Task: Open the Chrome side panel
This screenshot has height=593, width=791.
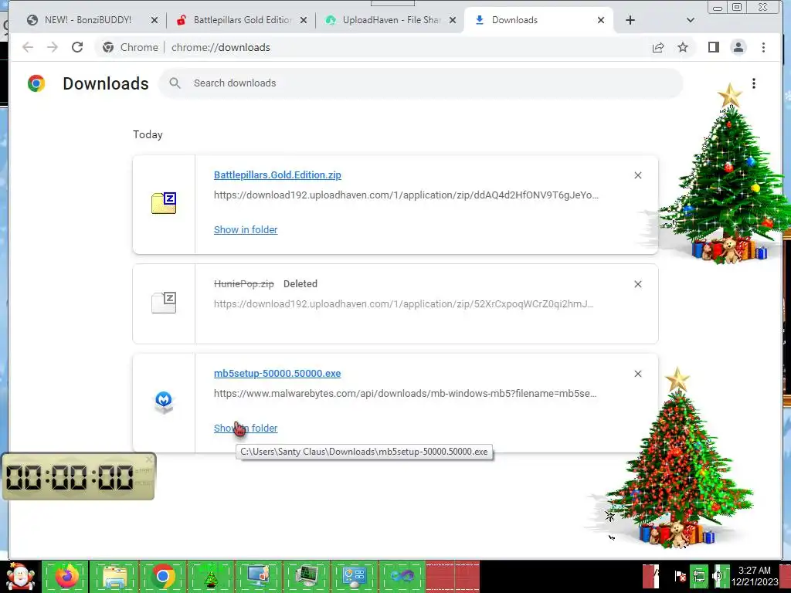Action: coord(713,47)
